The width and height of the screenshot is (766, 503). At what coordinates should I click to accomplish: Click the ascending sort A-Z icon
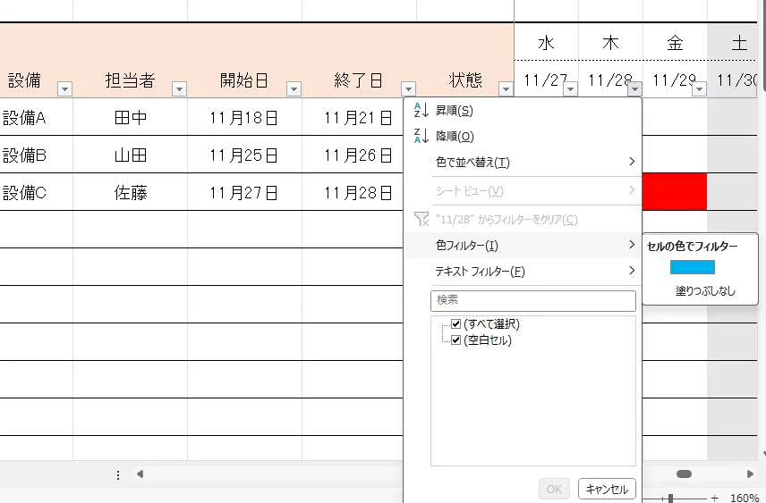click(x=421, y=110)
